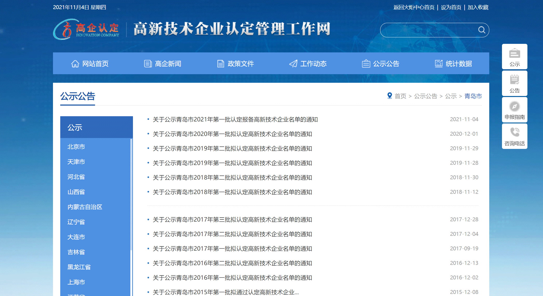The height and width of the screenshot is (296, 543).
Task: Click the 申报指南 compass icon
Action: [514, 106]
